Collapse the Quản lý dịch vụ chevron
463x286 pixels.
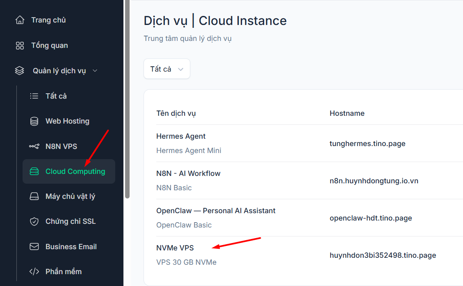click(95, 71)
